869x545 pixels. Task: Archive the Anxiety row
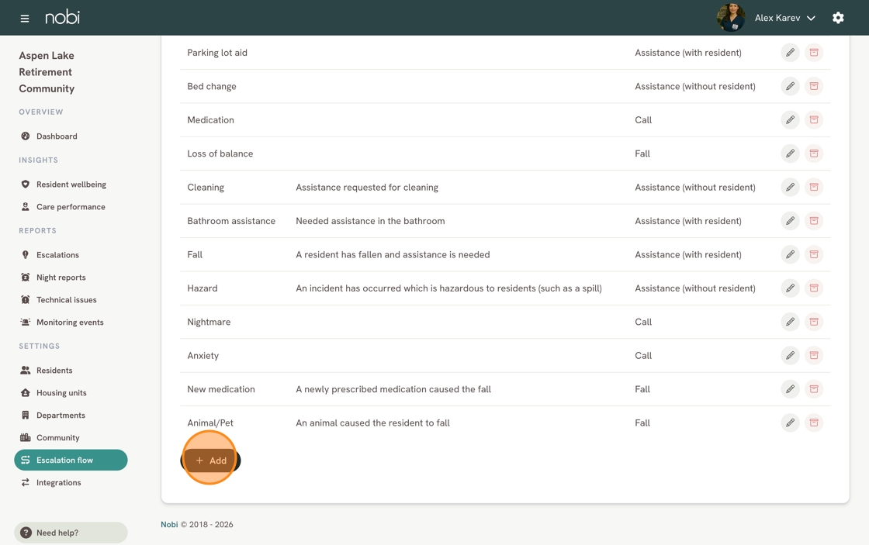[x=814, y=356]
